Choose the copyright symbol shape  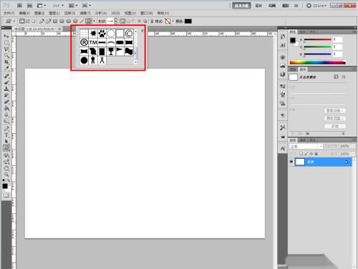pos(129,34)
